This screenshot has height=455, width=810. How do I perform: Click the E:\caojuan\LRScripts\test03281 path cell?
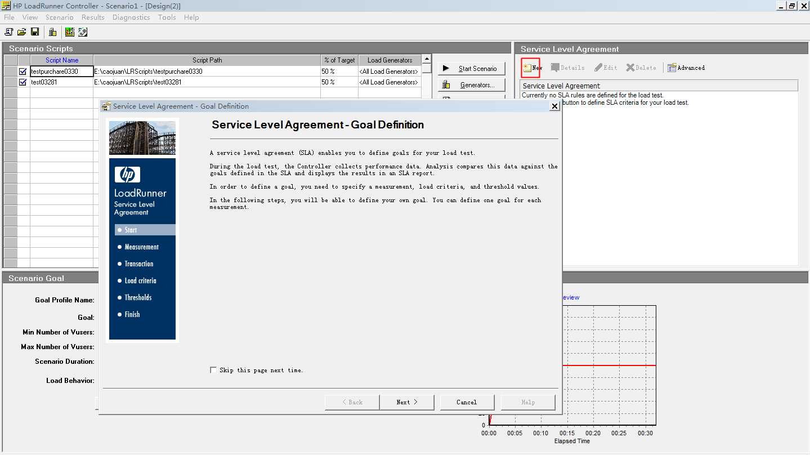207,82
